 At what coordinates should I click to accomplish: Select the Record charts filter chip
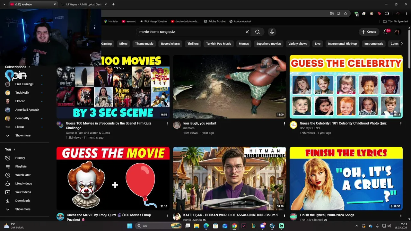pyautogui.click(x=171, y=44)
